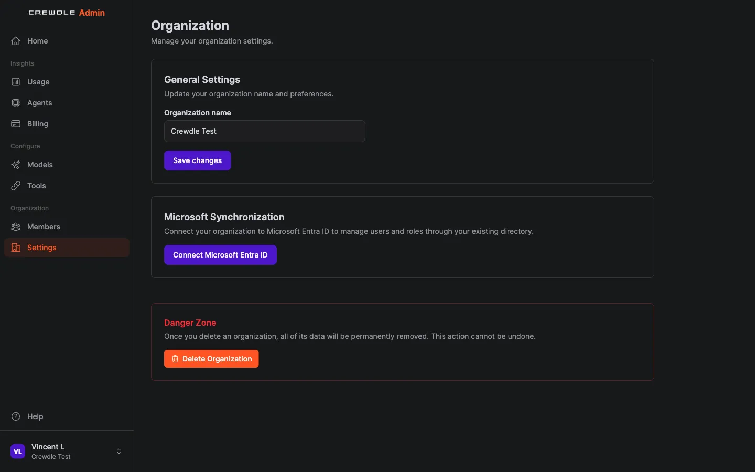This screenshot has height=472, width=755.
Task: Click the Danger Zone heading
Action: 190,323
